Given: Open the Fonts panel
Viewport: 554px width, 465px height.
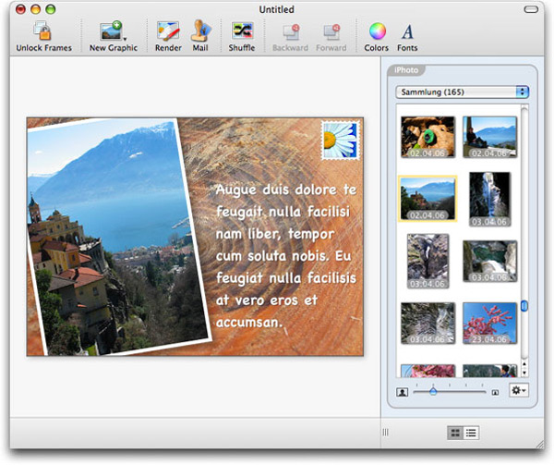Looking at the screenshot, I should pos(407,31).
